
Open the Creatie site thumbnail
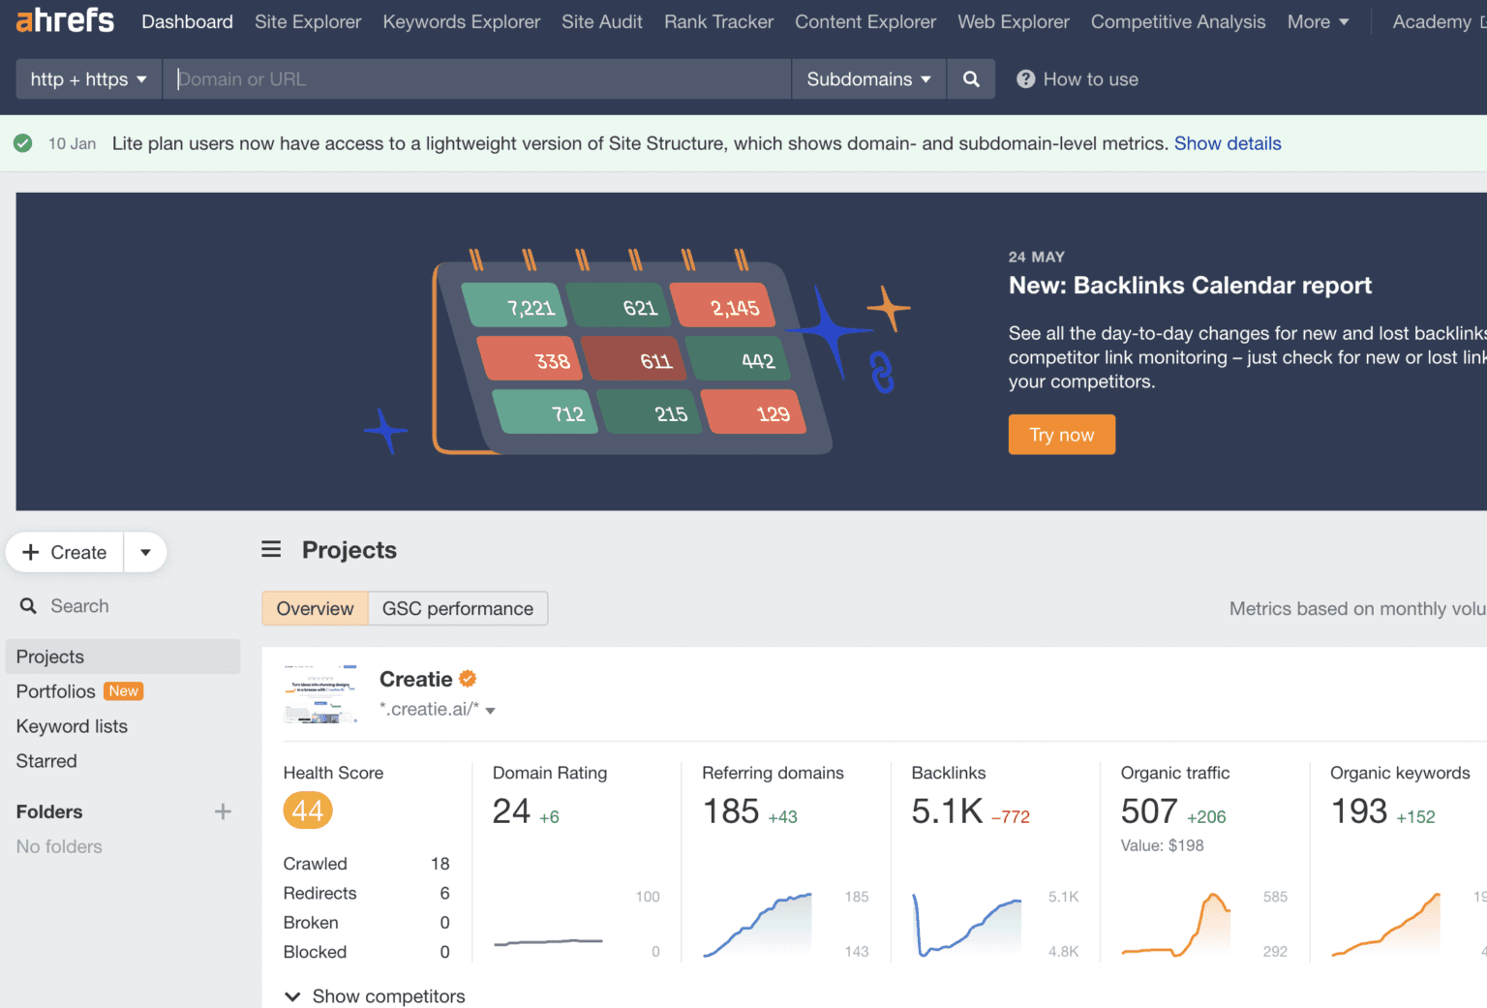(320, 693)
